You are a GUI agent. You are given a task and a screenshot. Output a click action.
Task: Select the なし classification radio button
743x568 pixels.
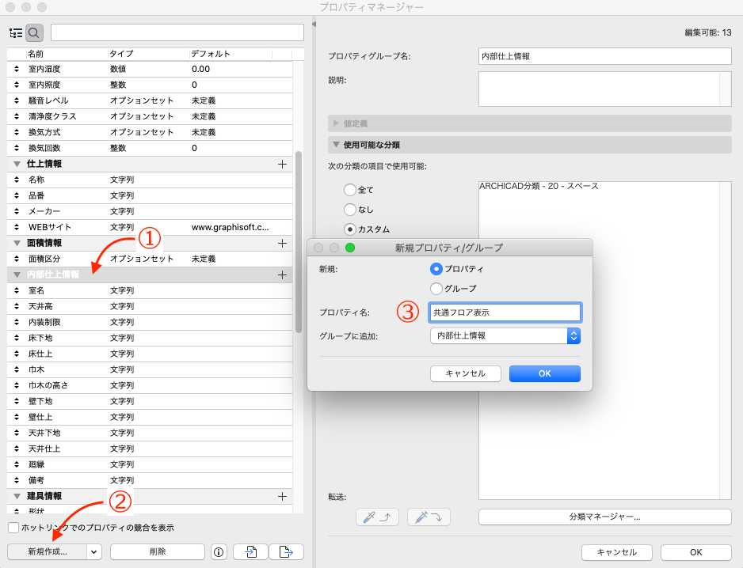349,209
